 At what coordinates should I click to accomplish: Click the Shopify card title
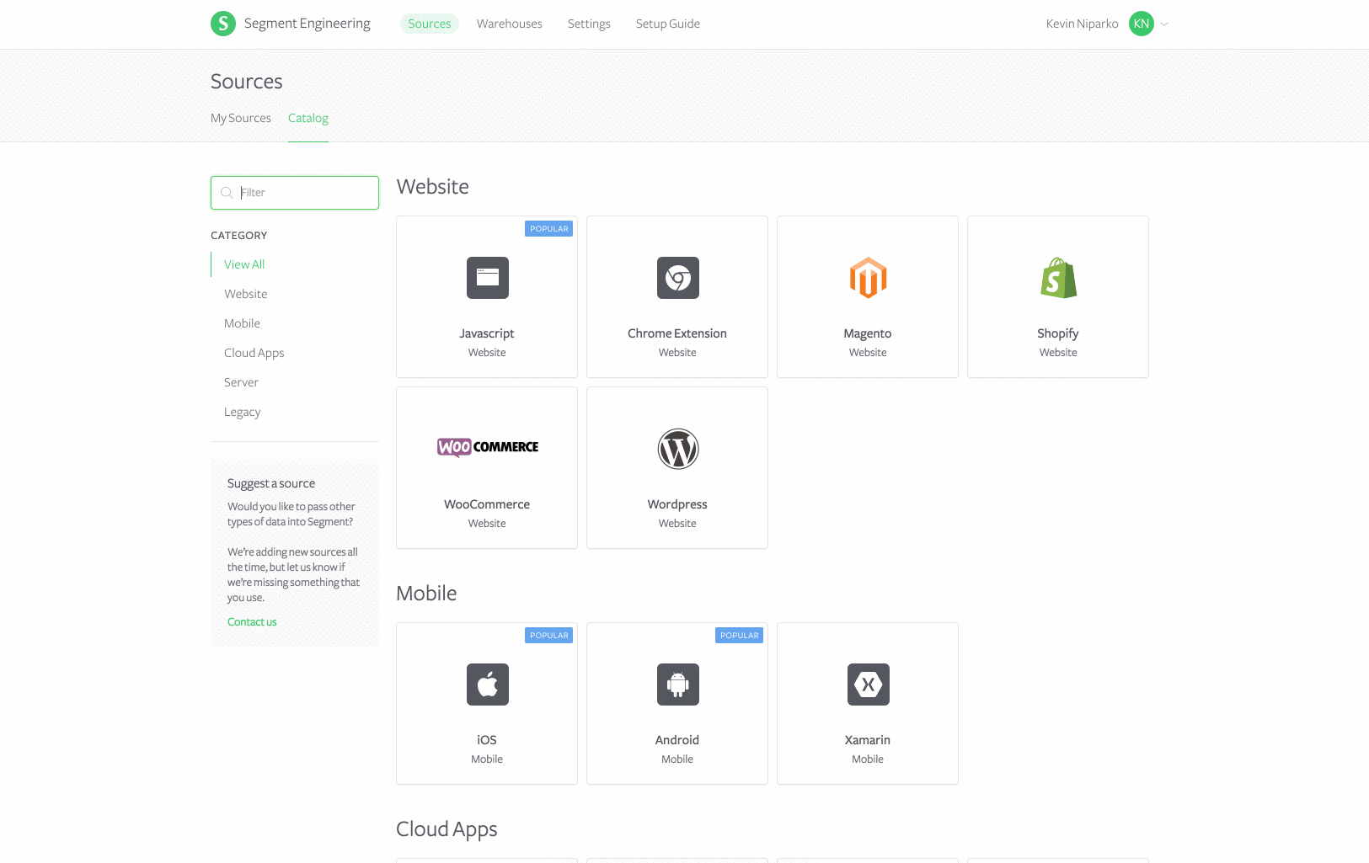1058,333
